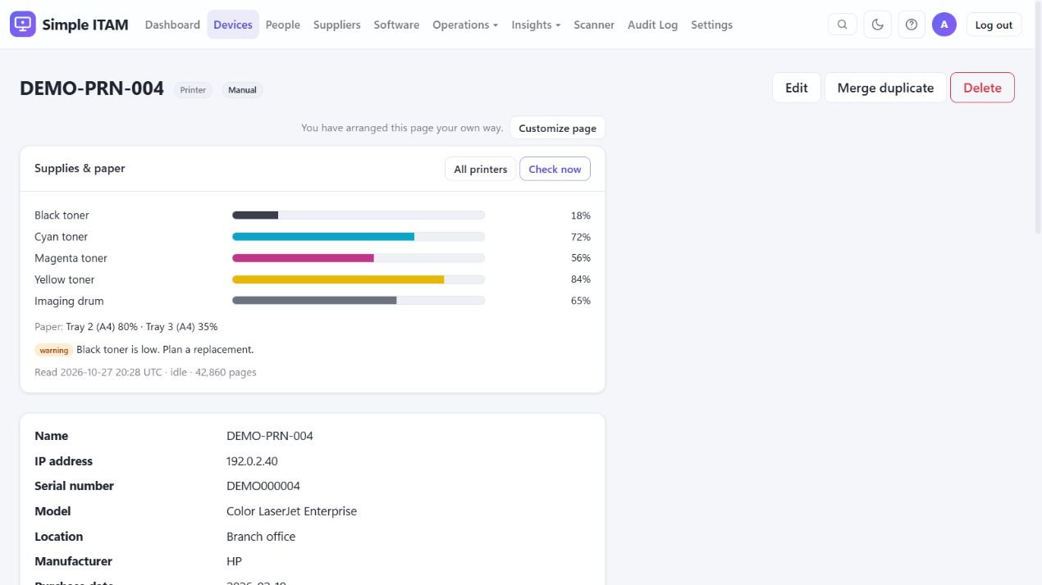Viewport: 1042px width, 585px height.
Task: Go to the Dashboard nav item
Action: click(x=172, y=25)
